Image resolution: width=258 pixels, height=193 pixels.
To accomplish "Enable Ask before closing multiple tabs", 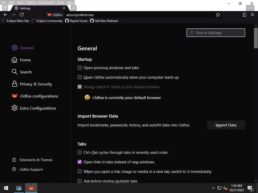I will click(80, 181).
